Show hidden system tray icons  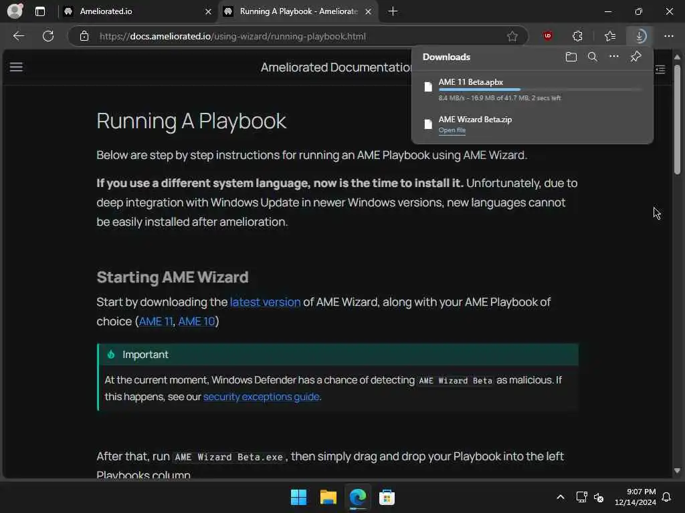(561, 497)
